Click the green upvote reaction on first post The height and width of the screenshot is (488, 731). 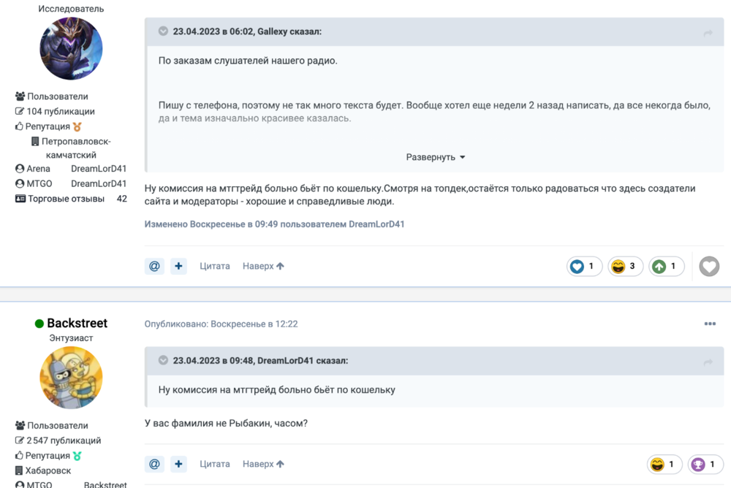click(666, 267)
